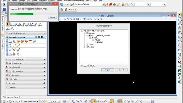
Task: Expand the Curves tree node
Action: point(85,45)
